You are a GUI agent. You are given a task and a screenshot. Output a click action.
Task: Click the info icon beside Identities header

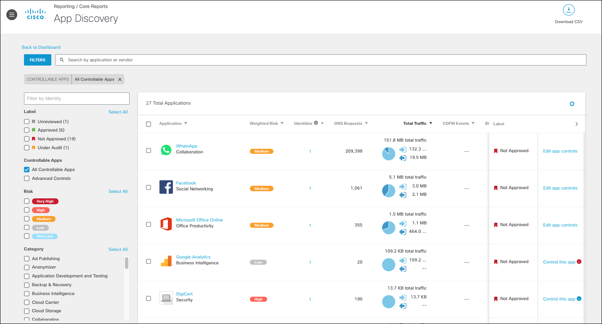point(316,122)
